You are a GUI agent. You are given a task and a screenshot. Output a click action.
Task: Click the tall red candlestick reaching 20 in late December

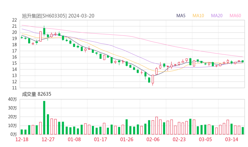click(41, 36)
